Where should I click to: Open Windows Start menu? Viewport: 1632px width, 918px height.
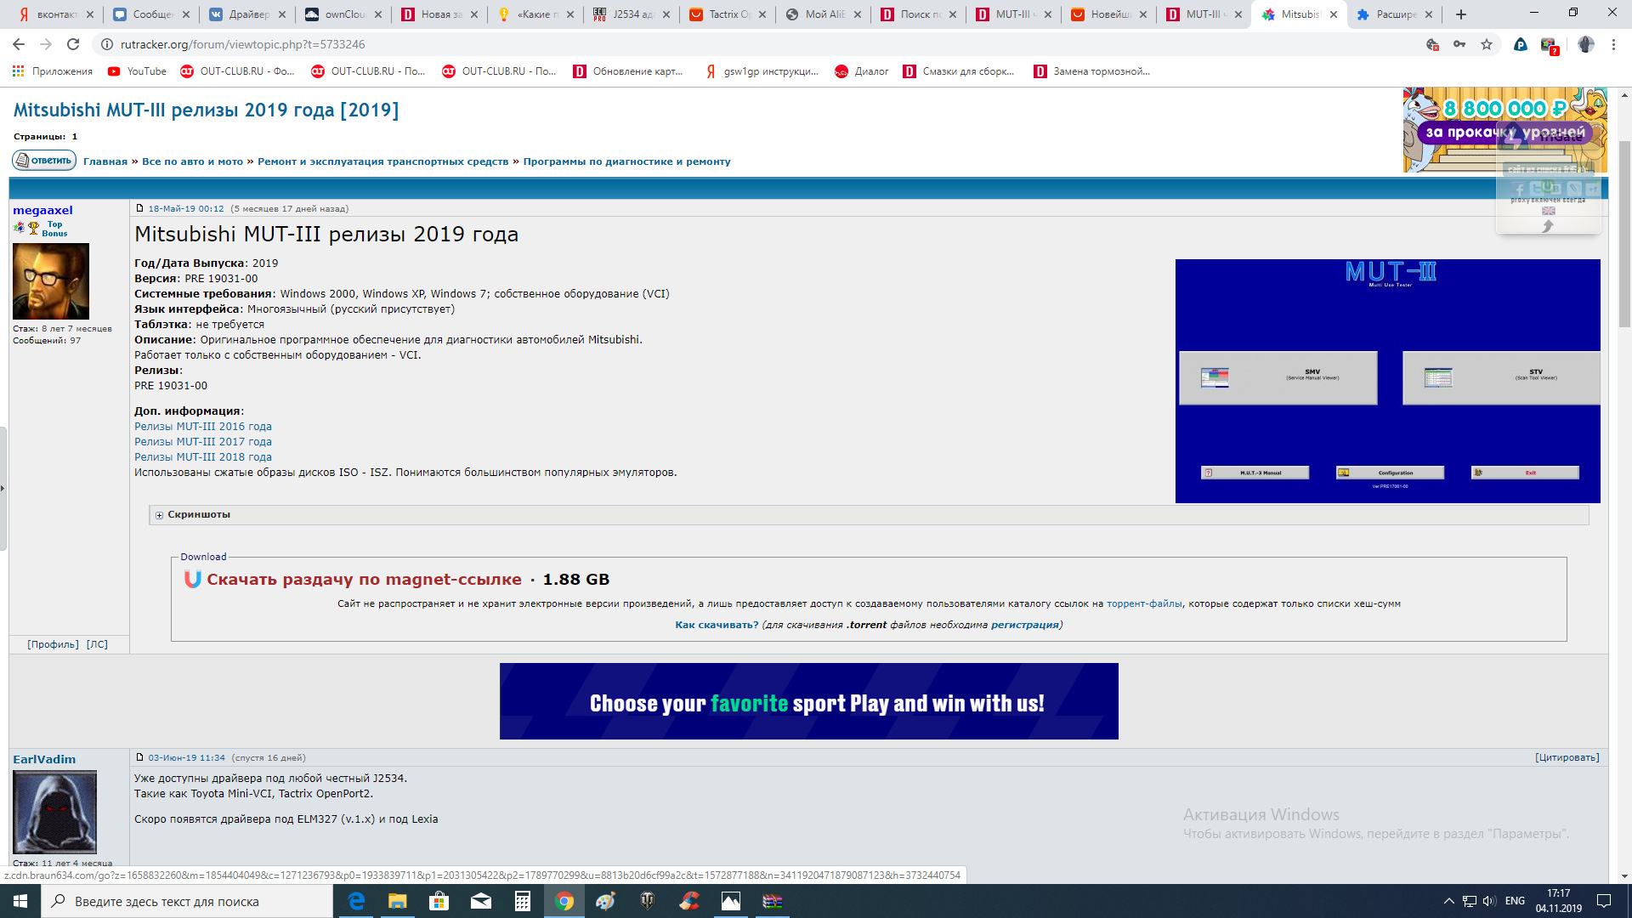(x=20, y=901)
